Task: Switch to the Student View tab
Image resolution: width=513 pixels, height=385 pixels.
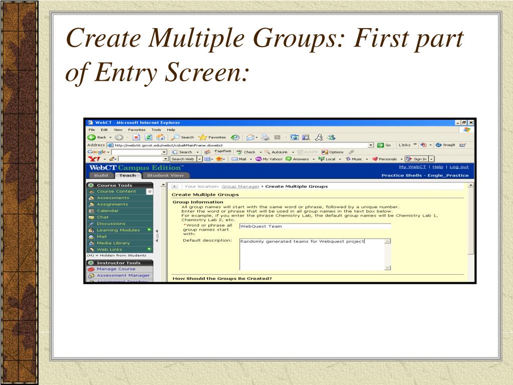Action: (165, 175)
